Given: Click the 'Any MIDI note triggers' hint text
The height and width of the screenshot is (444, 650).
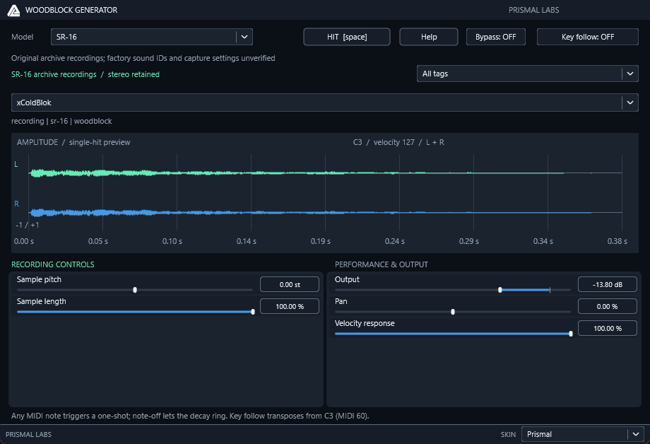Looking at the screenshot, I should point(190,416).
